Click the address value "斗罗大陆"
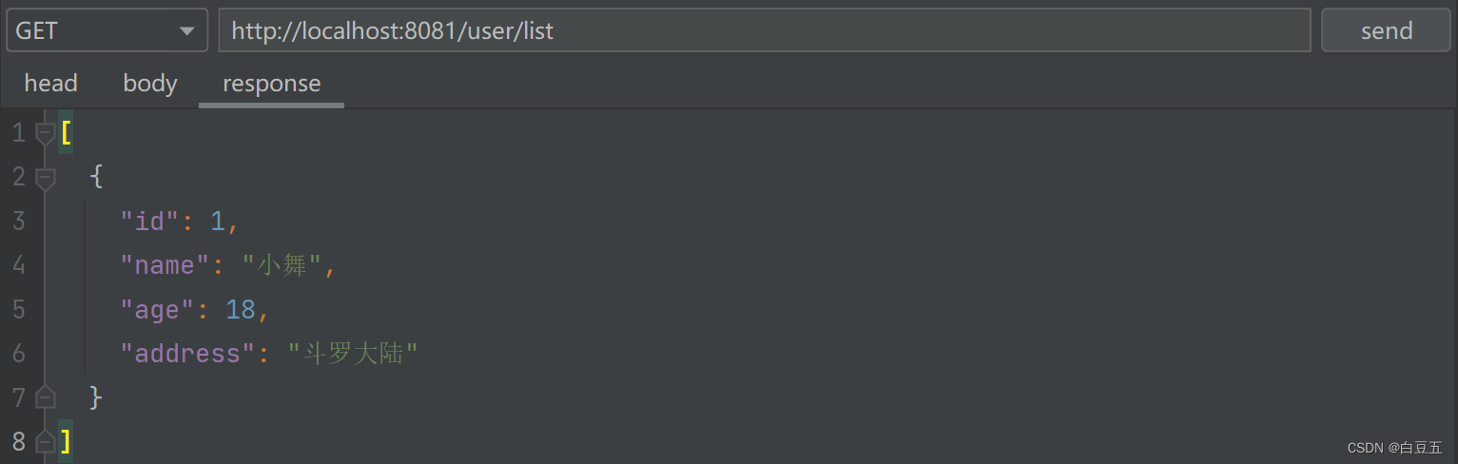 pyautogui.click(x=353, y=355)
